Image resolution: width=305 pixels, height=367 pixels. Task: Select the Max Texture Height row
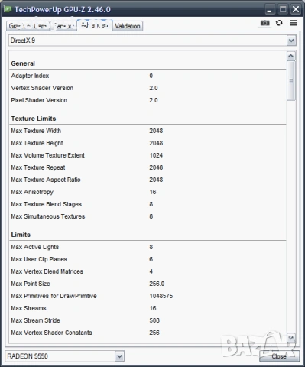148,143
